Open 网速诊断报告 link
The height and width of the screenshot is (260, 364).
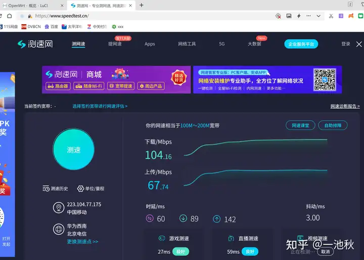(345, 106)
